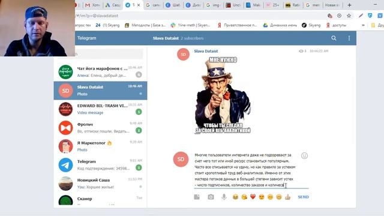Open the 1line-meth Skyeng bookmark
384x216 pixels.
(x=191, y=25)
